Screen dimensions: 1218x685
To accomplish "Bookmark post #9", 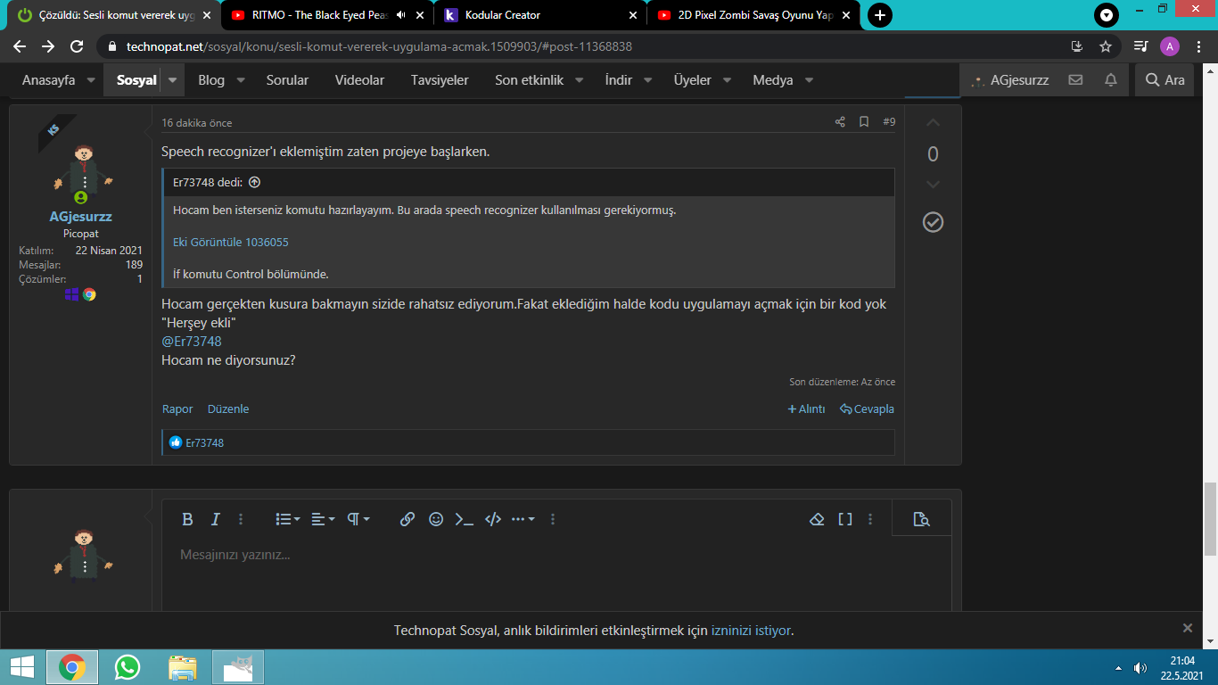I will [x=864, y=122].
